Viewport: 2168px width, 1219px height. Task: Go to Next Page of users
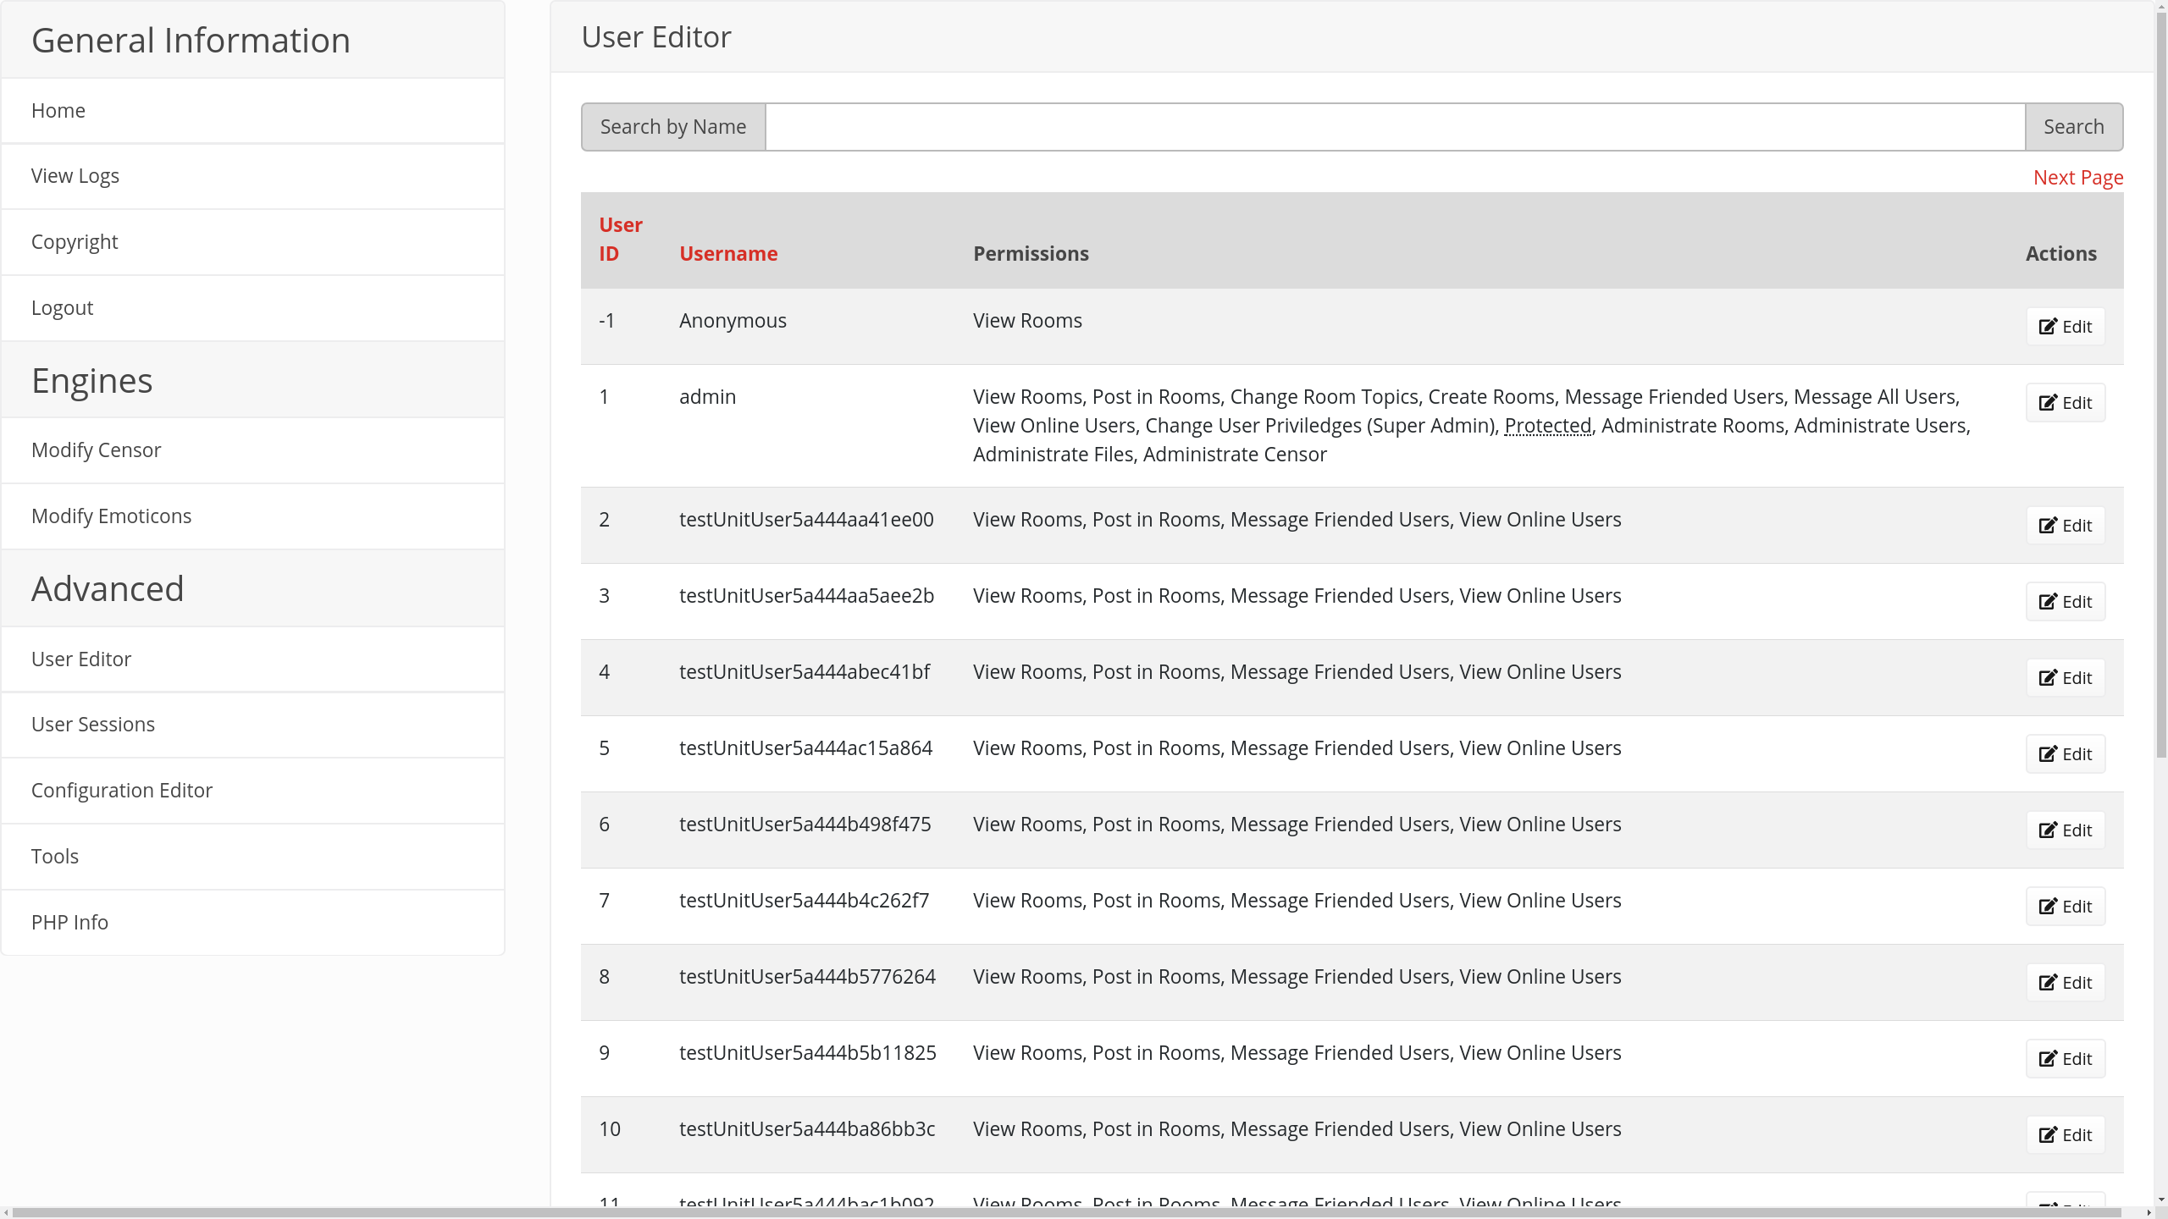point(2077,178)
